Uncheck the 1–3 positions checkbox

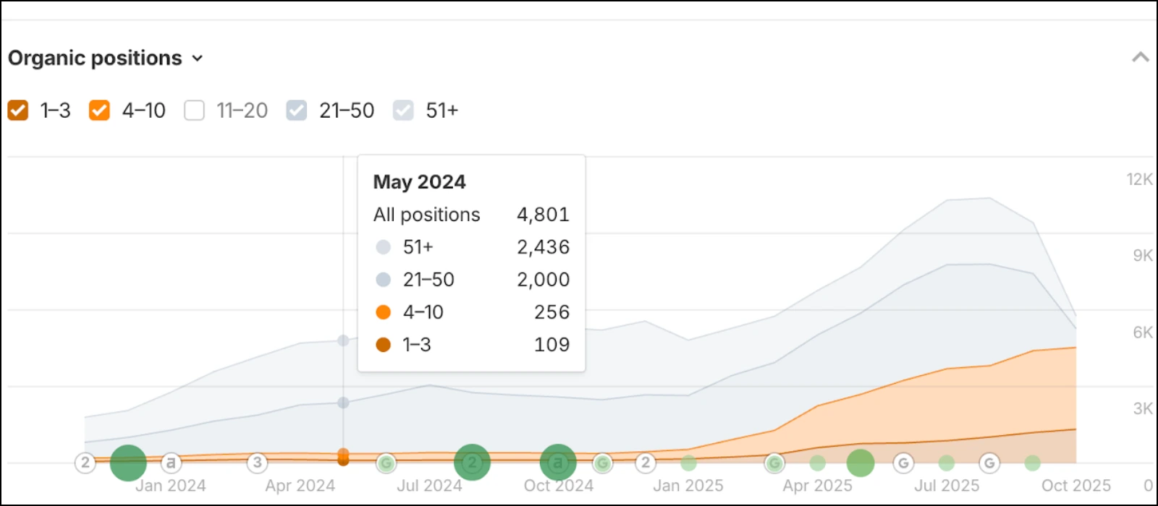pos(17,110)
